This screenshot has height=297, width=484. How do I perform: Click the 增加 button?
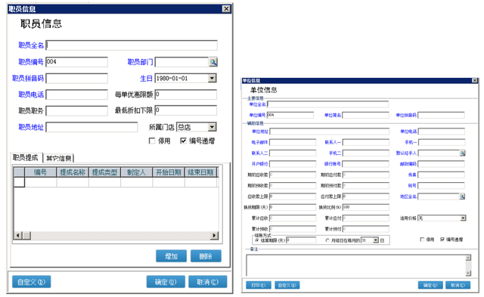[171, 256]
